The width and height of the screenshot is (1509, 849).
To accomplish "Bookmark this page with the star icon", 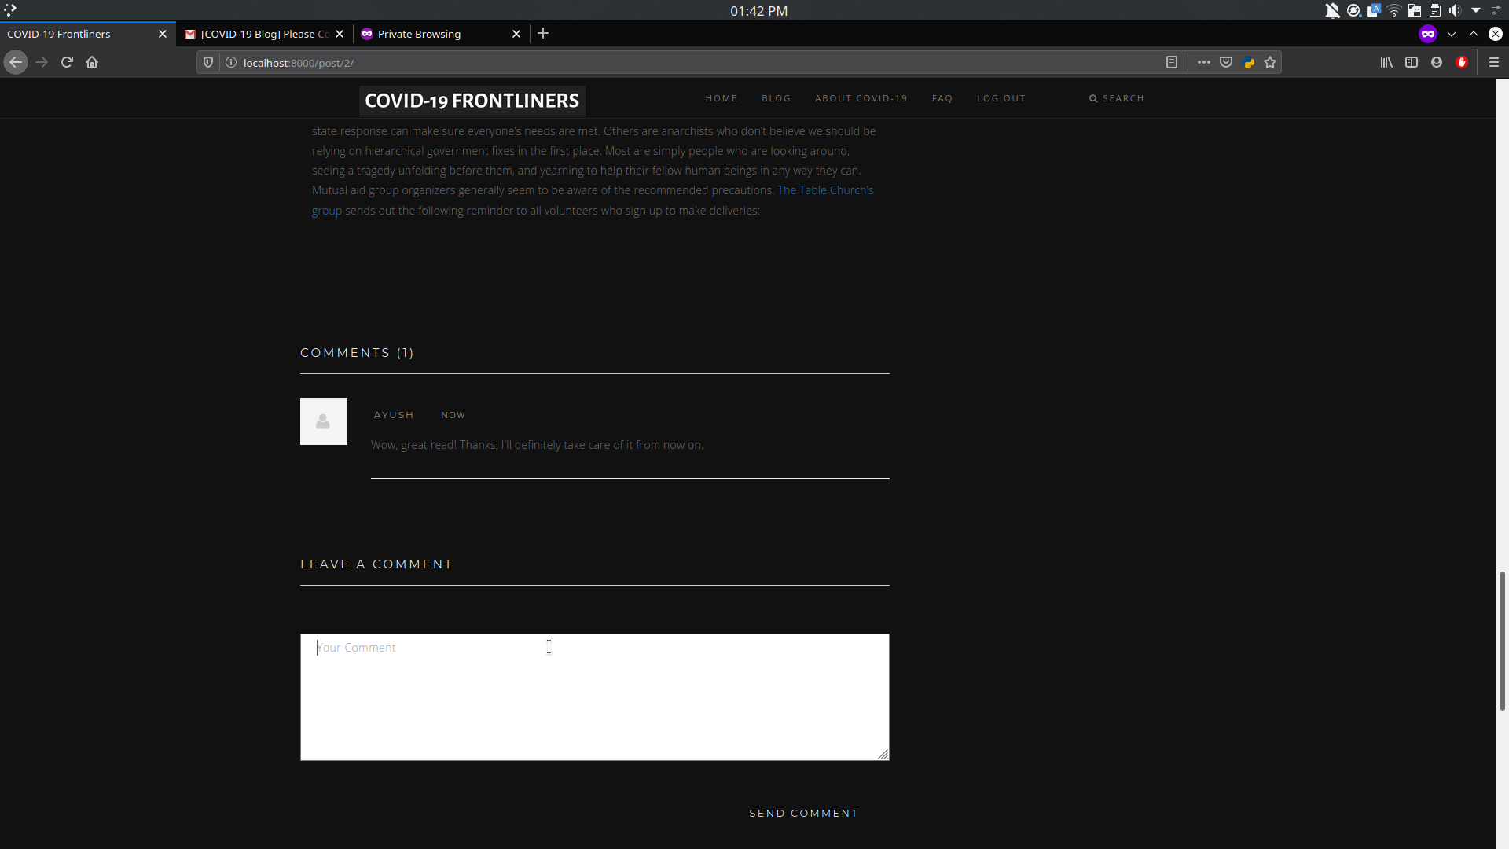I will (1270, 62).
